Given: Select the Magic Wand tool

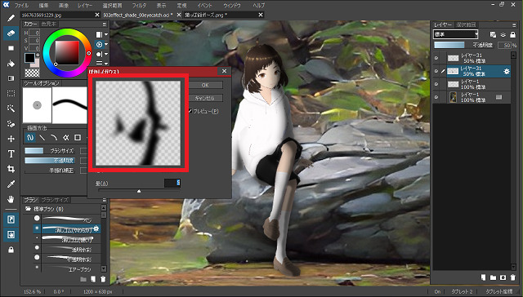Looking at the screenshot, I should click(11, 109).
